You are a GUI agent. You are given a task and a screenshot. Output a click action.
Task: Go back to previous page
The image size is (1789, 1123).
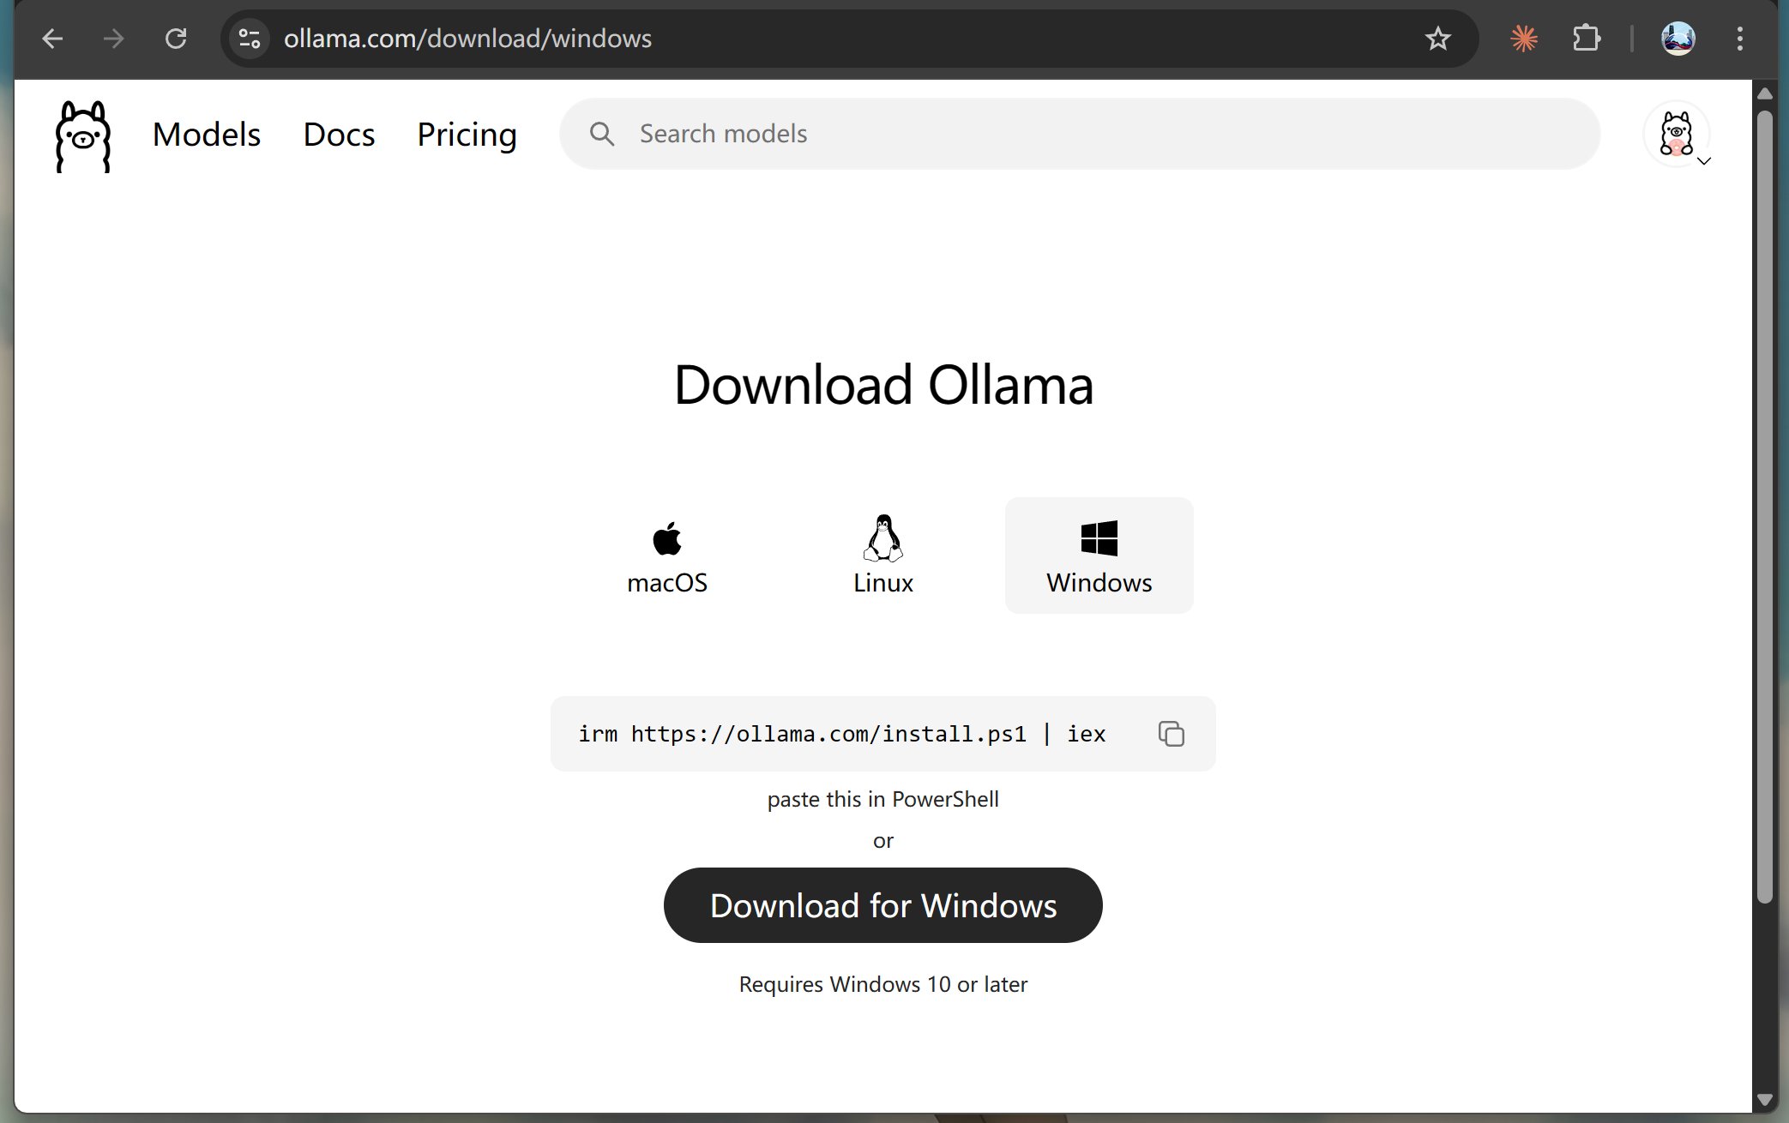pos(52,39)
